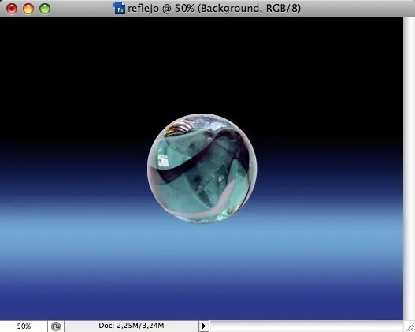This screenshot has width=415, height=332.
Task: Click the black upper area of canvas
Action: click(x=202, y=66)
